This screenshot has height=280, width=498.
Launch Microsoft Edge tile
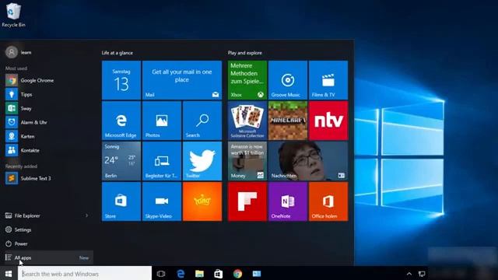pyautogui.click(x=121, y=121)
